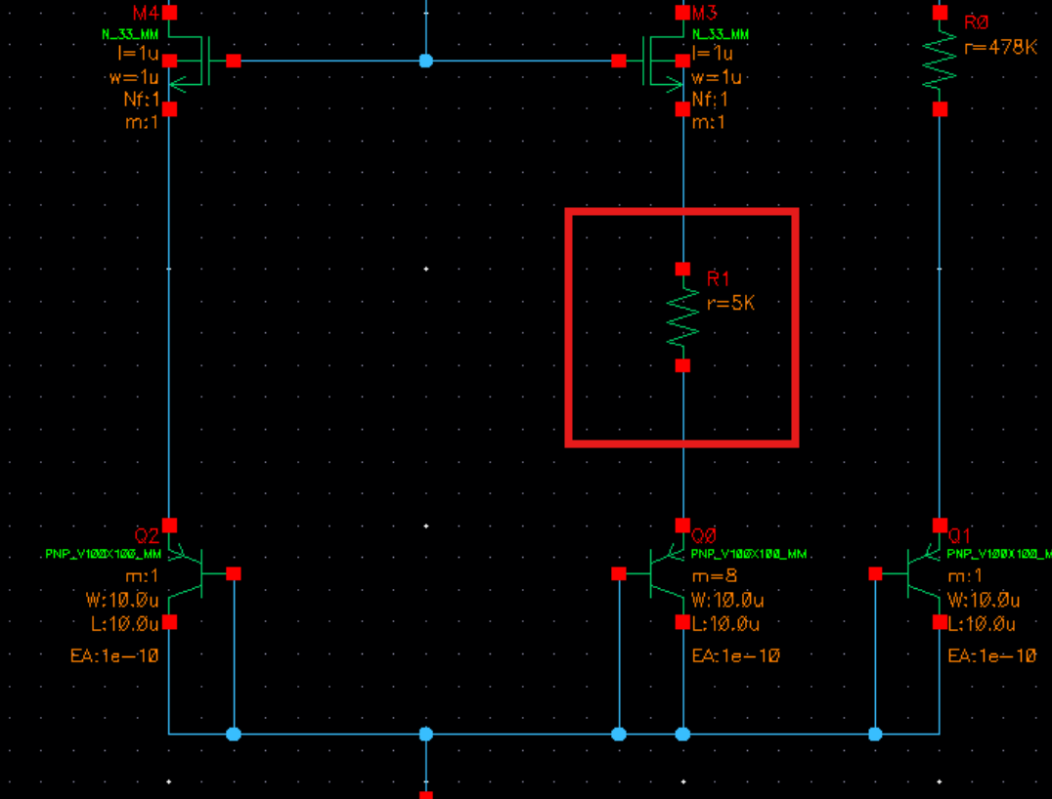Image resolution: width=1052 pixels, height=799 pixels.
Task: Click the "M4" instance name label
Action: click(x=146, y=12)
